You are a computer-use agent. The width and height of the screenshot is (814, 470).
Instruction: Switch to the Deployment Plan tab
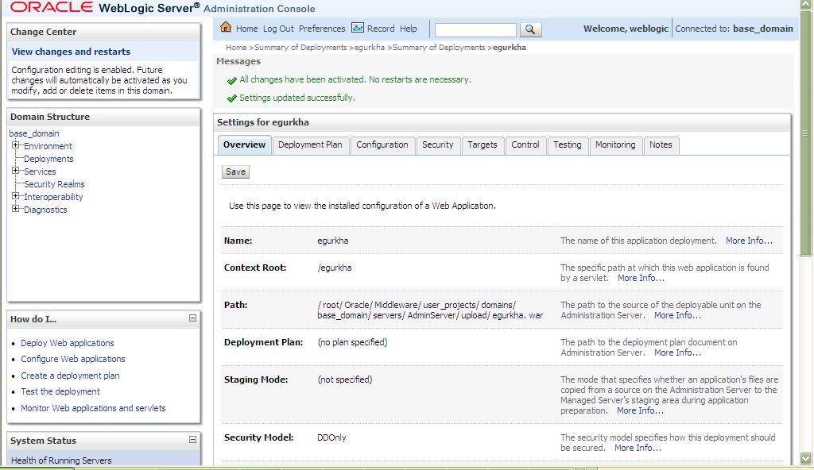310,144
